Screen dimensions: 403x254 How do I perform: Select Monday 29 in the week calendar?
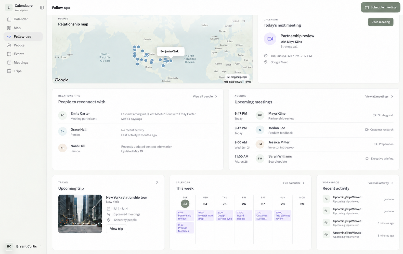[x=302, y=204]
